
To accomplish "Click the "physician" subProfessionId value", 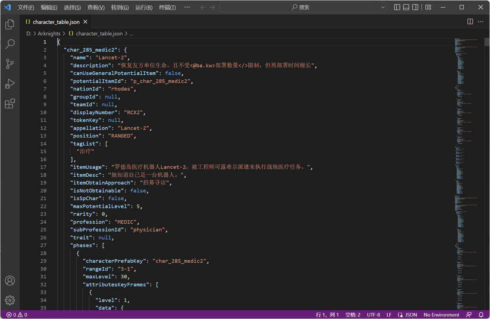I will click(148, 230).
